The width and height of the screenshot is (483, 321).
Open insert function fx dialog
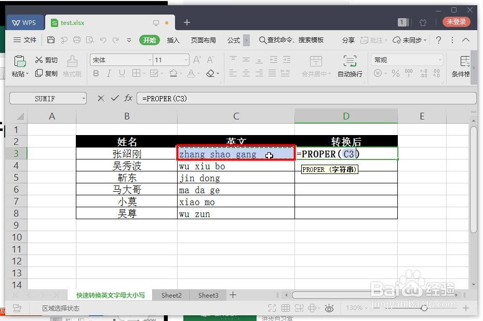(x=128, y=98)
